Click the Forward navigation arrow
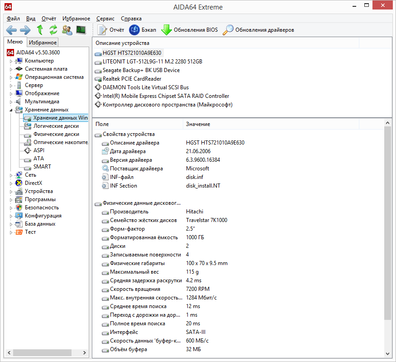 [x=25, y=30]
